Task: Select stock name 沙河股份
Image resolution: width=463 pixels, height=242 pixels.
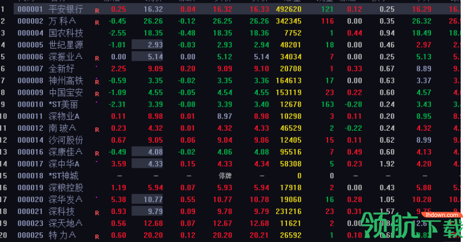Action: point(66,140)
